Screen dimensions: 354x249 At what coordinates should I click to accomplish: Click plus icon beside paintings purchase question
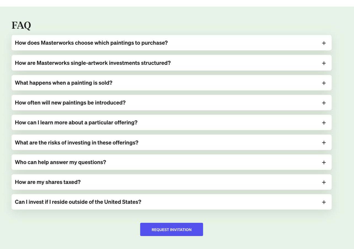(x=324, y=43)
